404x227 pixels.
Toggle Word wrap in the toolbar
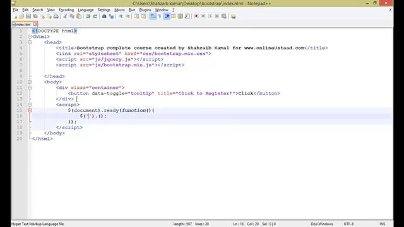(153, 16)
